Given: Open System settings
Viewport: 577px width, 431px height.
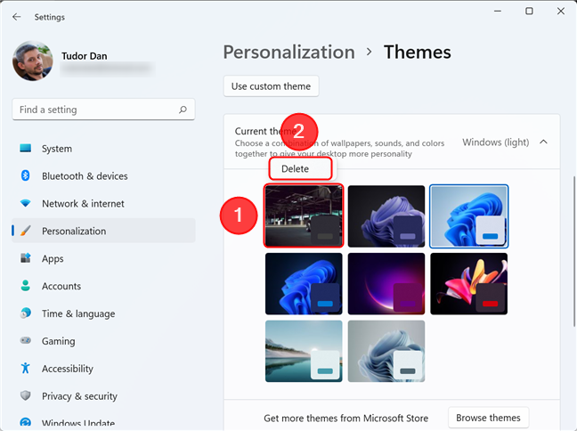Looking at the screenshot, I should [x=103, y=149].
